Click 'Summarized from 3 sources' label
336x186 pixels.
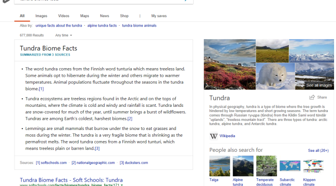point(45,55)
